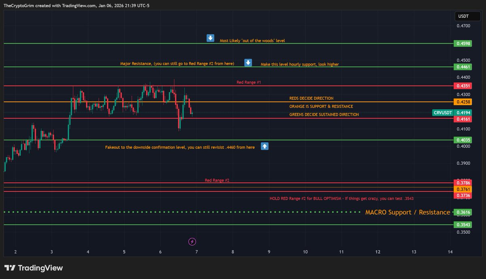The height and width of the screenshot is (279, 486).
Task: Click the down-arrow icon beside 'Make this level hourly support'
Action: point(248,63)
